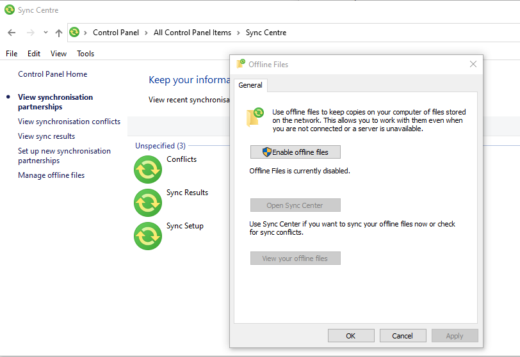
Task: Close the Offline Files dialog
Action: (x=473, y=64)
